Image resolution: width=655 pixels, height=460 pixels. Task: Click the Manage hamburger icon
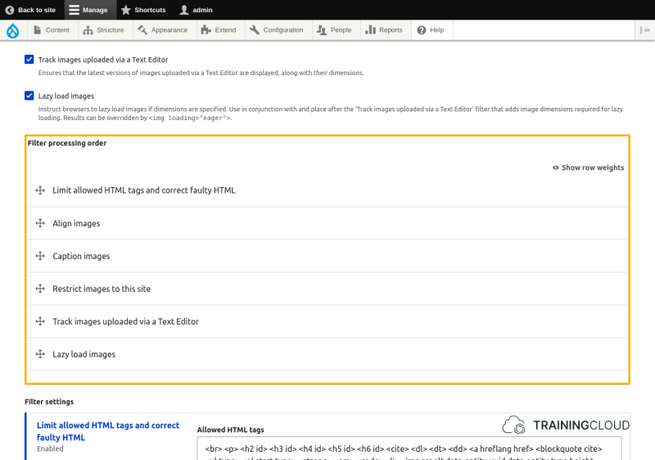[x=74, y=10]
